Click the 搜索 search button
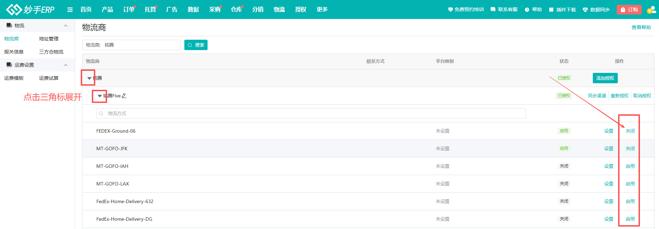 click(x=196, y=45)
